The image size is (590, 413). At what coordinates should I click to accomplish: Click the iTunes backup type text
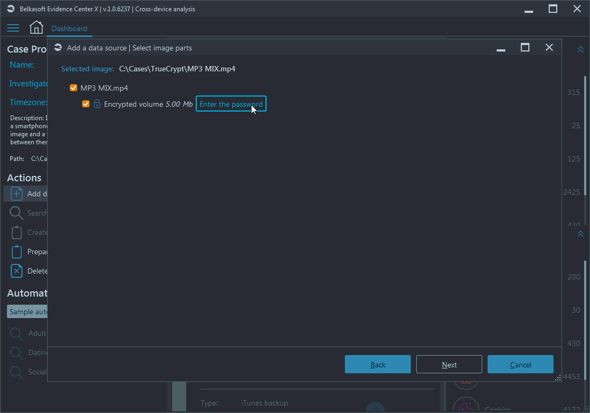click(x=264, y=403)
